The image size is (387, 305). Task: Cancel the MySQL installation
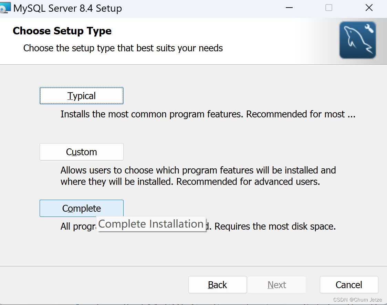[x=349, y=285]
